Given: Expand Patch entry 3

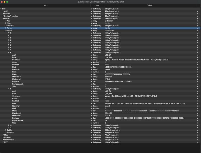Looking at the screenshot, I should 9,40.
